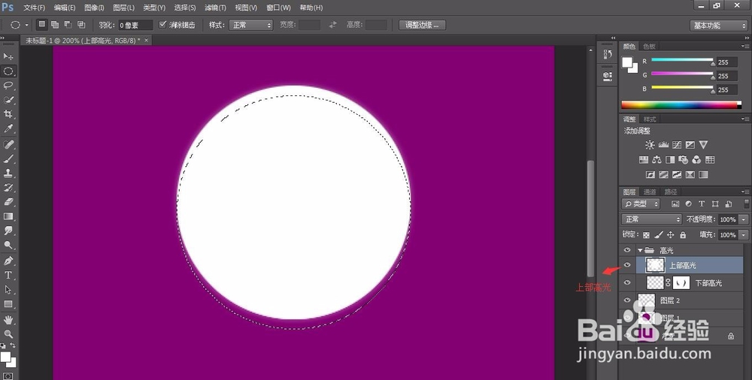Hide the 图层 2 layer
Image resolution: width=752 pixels, height=380 pixels.
click(627, 300)
